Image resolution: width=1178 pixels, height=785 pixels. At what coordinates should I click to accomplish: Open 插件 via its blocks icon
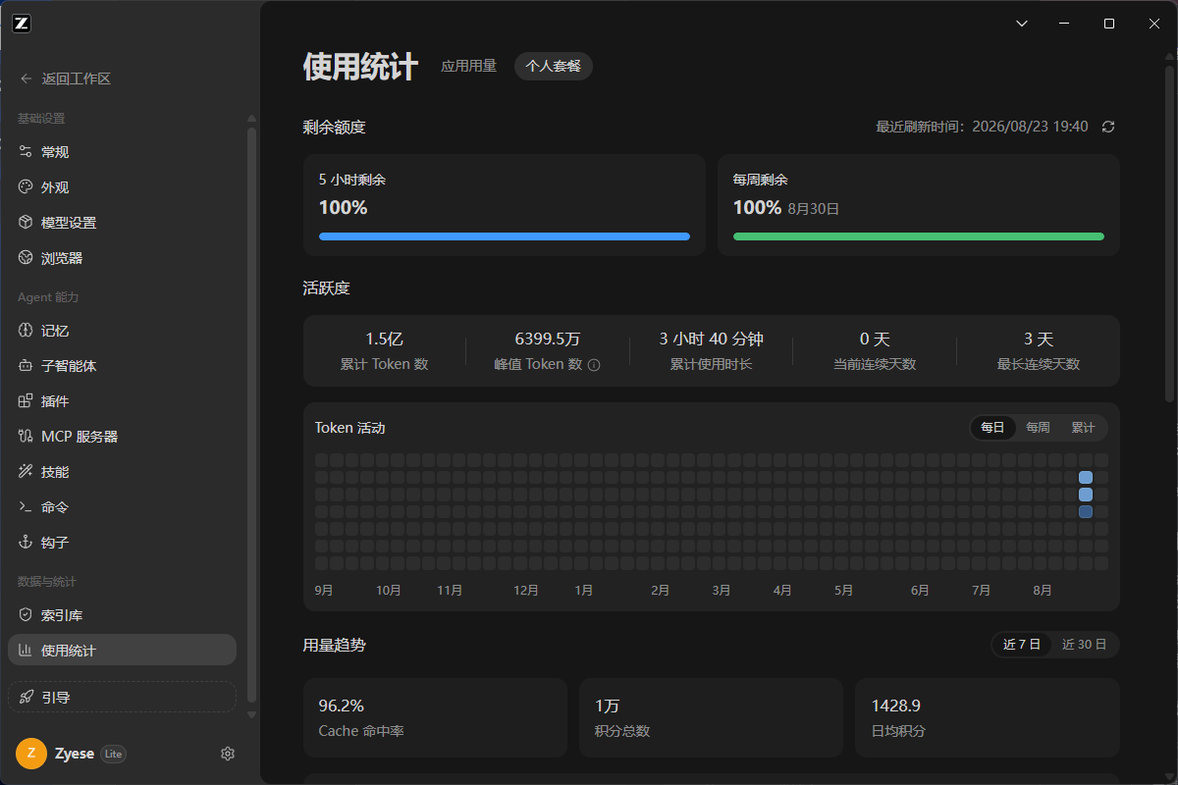coord(26,401)
